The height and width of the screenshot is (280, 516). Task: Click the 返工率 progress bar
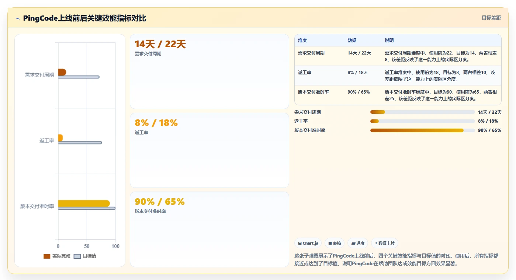coord(423,121)
